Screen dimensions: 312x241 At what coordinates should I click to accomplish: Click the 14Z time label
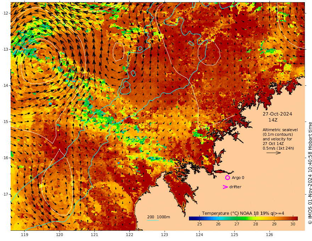pyautogui.click(x=273, y=120)
